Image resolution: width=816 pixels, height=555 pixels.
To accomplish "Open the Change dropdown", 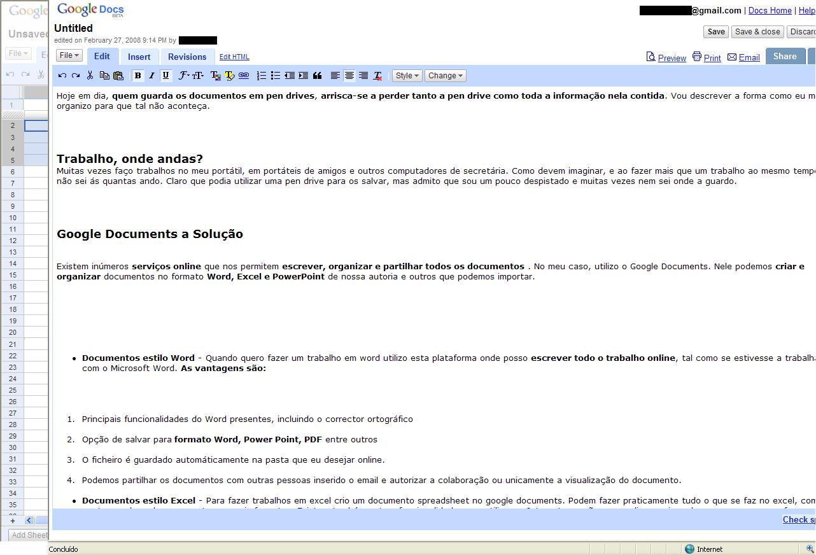I will tap(446, 76).
